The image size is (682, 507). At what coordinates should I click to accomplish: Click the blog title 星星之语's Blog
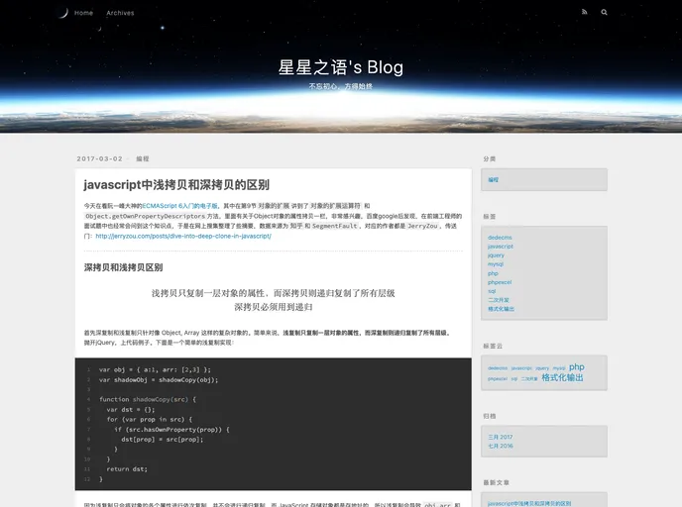[x=341, y=67]
